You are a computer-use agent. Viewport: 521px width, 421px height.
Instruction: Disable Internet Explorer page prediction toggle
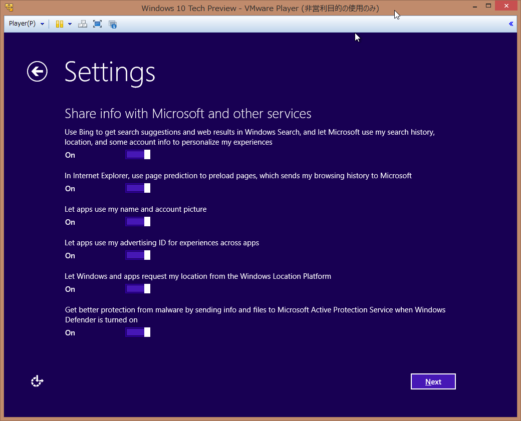pos(138,188)
